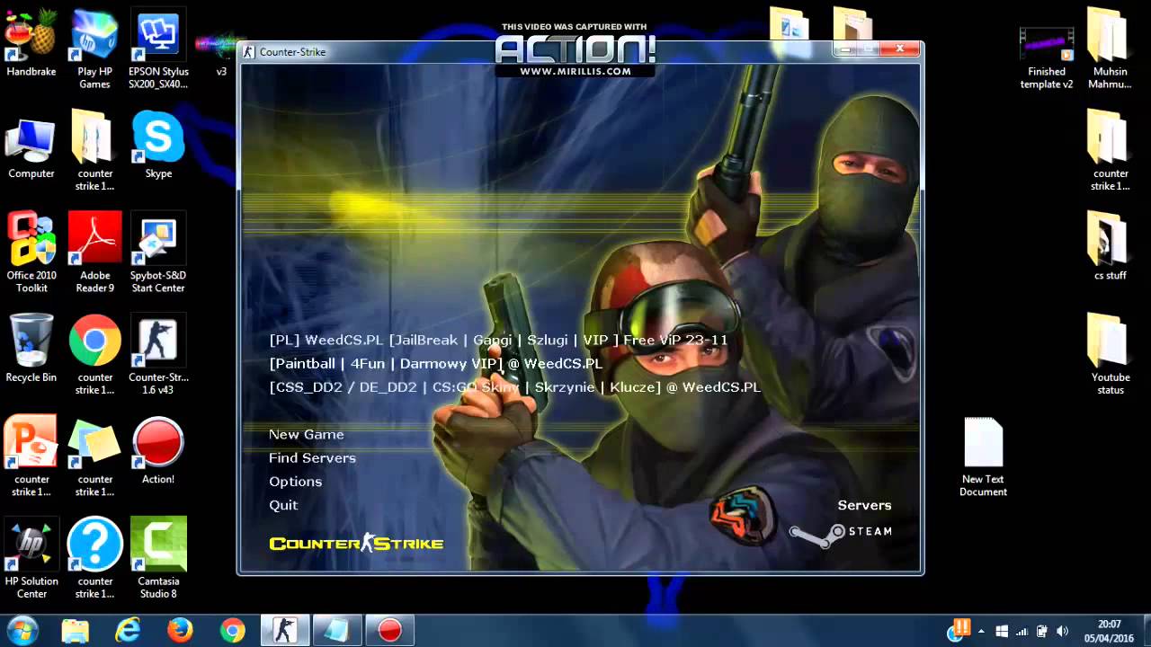Viewport: 1151px width, 647px height.
Task: Open the Office 2010 Toolkit shortcut
Action: pyautogui.click(x=31, y=253)
